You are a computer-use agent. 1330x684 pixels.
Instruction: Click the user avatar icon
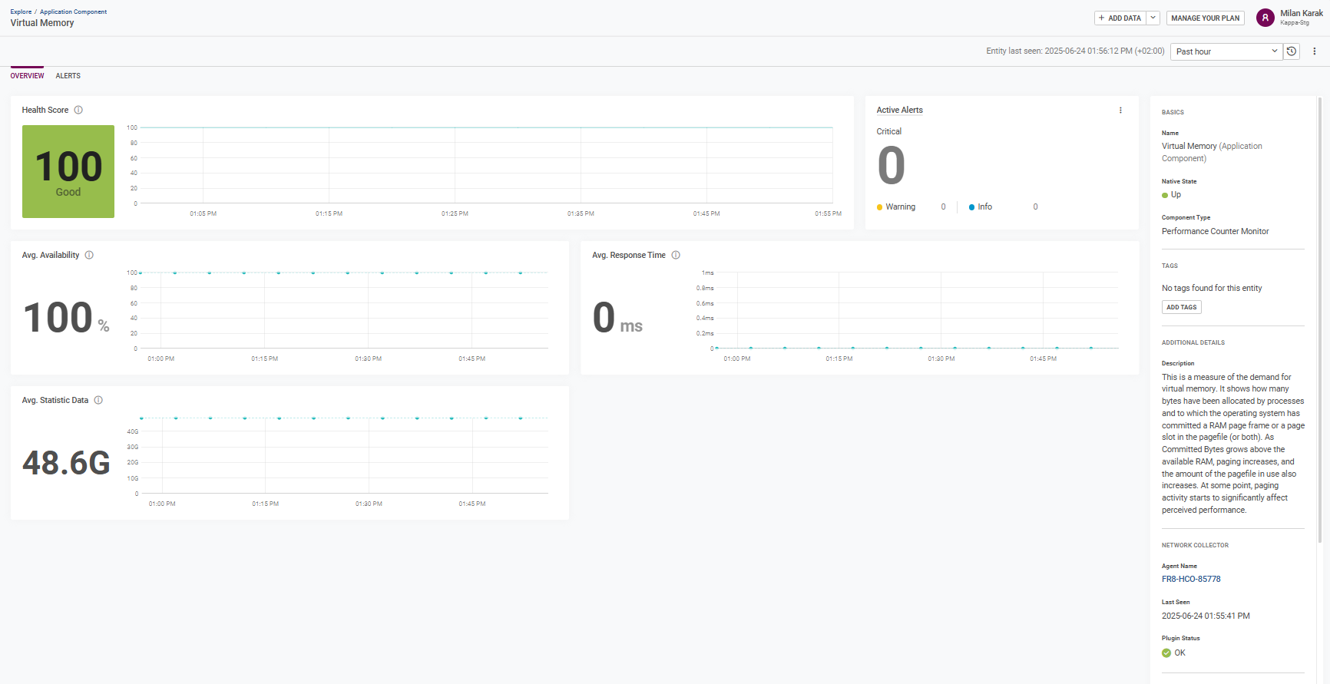tap(1265, 18)
